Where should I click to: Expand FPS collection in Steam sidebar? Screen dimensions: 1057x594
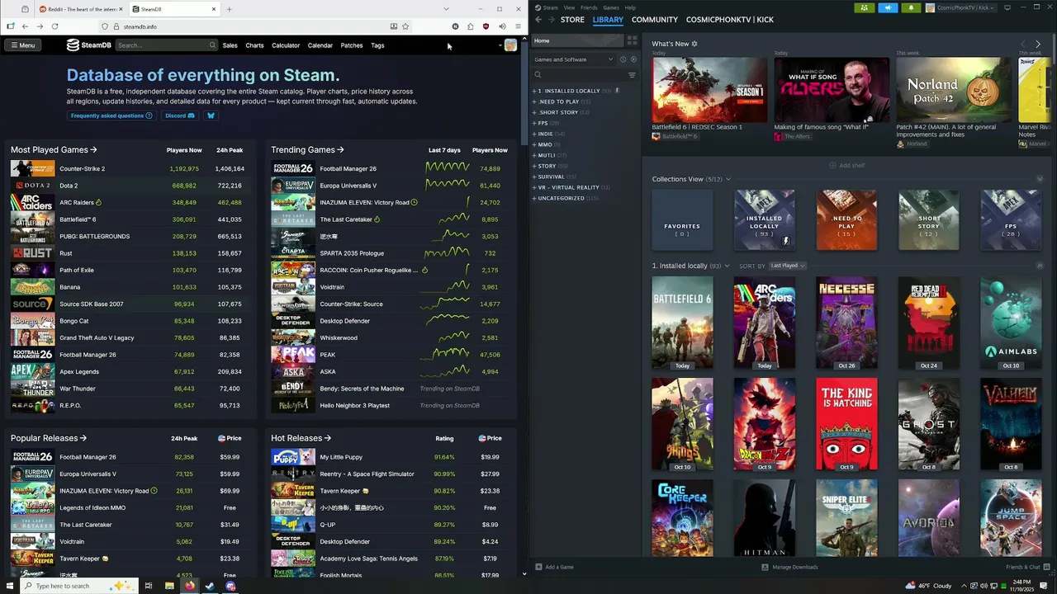535,123
